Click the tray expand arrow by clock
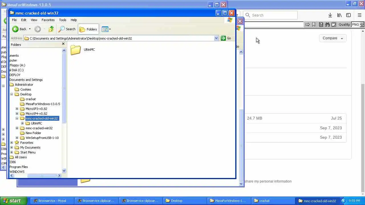The width and height of the screenshot is (365, 205). click(343, 201)
